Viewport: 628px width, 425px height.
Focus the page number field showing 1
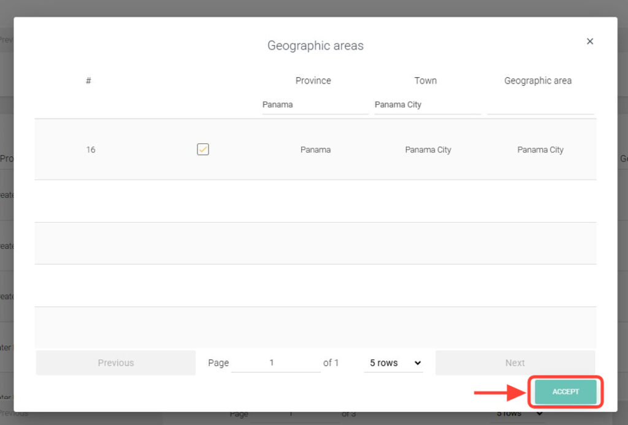point(275,362)
